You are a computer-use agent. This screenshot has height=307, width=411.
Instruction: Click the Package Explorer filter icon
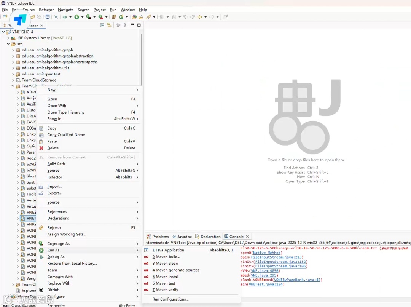[118, 25]
